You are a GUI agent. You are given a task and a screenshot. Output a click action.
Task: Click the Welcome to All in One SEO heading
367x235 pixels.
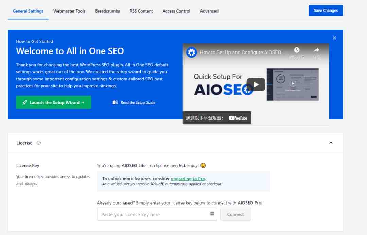(70, 51)
